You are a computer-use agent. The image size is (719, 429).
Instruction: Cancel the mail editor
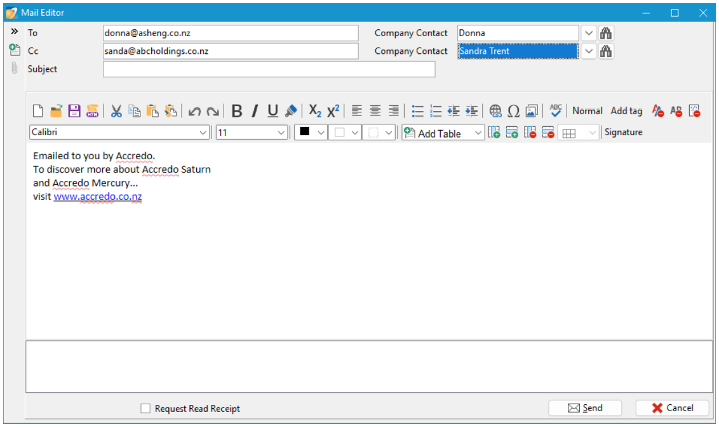(672, 408)
